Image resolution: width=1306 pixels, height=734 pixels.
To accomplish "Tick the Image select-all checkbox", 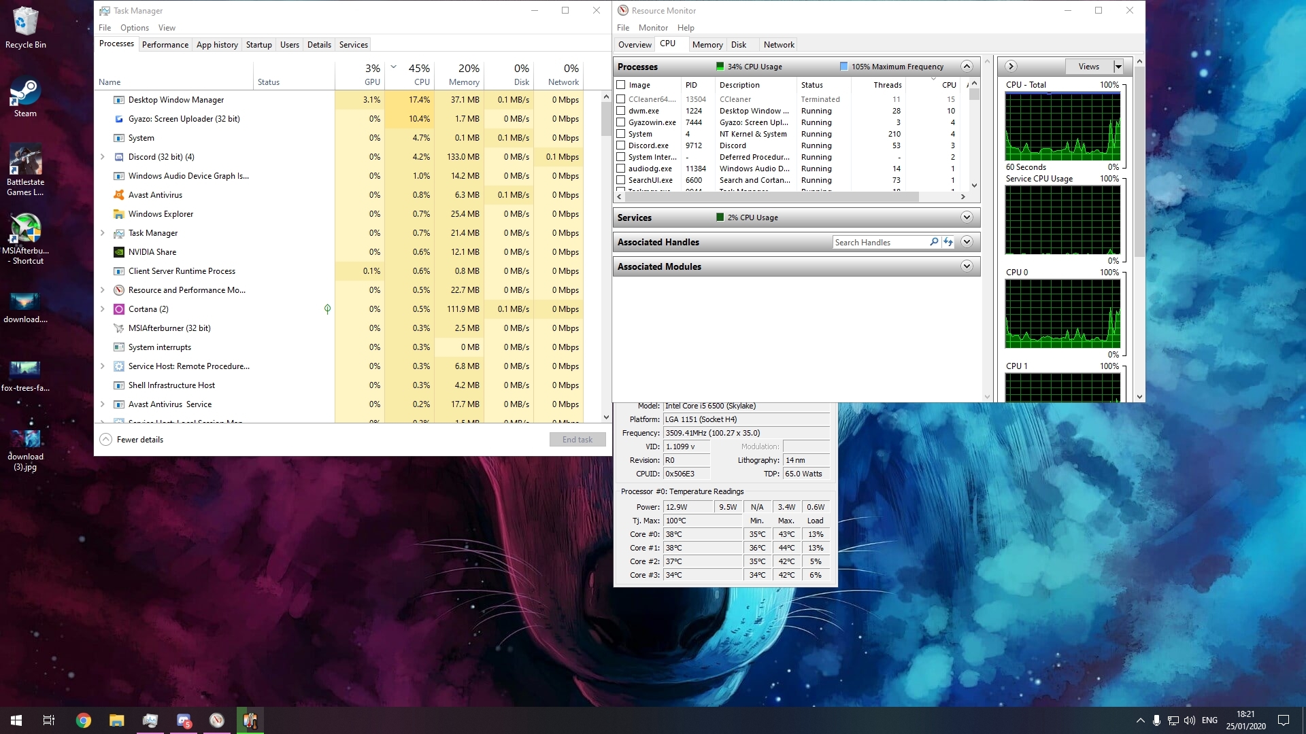I will [x=620, y=85].
